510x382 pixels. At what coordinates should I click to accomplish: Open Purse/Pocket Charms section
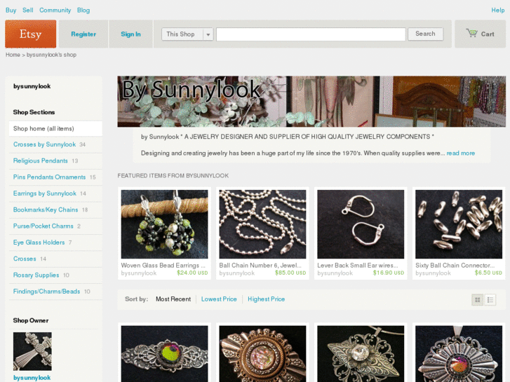click(x=43, y=226)
